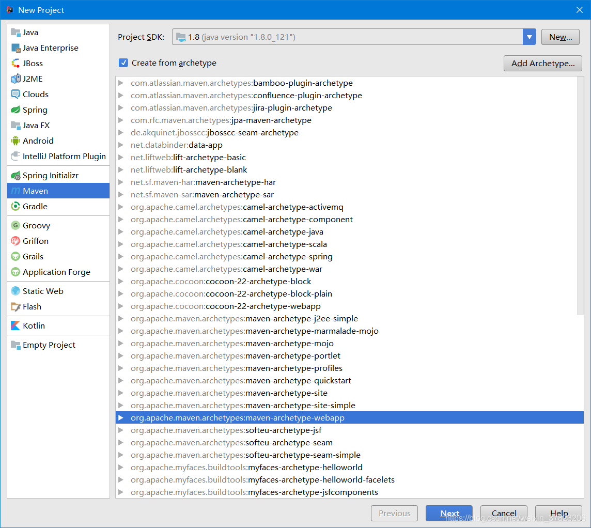The image size is (591, 528).
Task: Click the Grails icon
Action: coord(15,257)
